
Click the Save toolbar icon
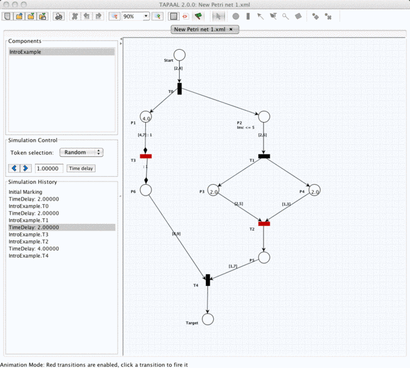click(31, 16)
